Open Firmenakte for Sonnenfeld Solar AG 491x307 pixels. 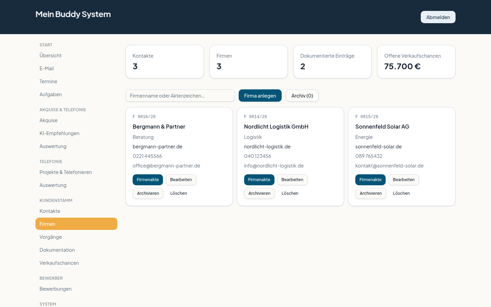(x=370, y=180)
